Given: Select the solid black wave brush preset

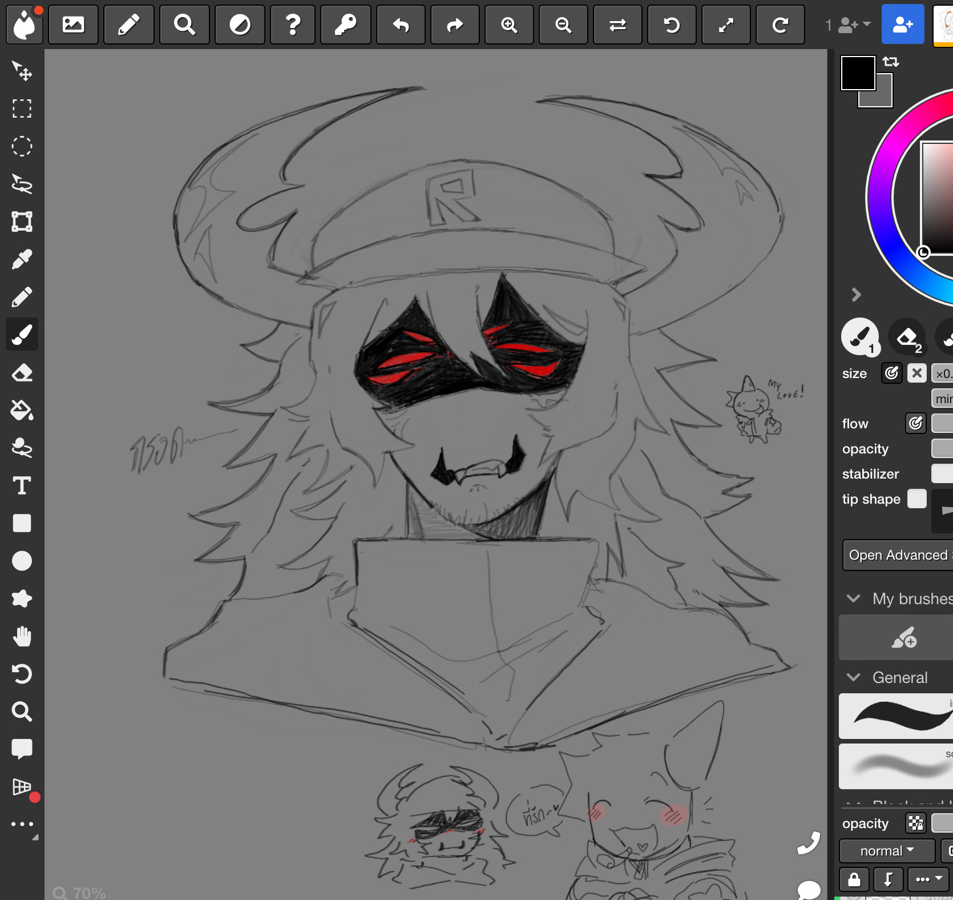Looking at the screenshot, I should coord(896,716).
